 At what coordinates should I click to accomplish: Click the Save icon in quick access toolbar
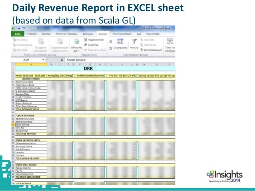[19, 28]
